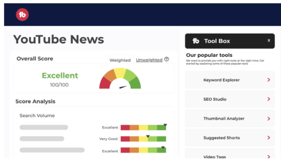
Task: Click the Score Analysis heading
Action: pyautogui.click(x=35, y=101)
